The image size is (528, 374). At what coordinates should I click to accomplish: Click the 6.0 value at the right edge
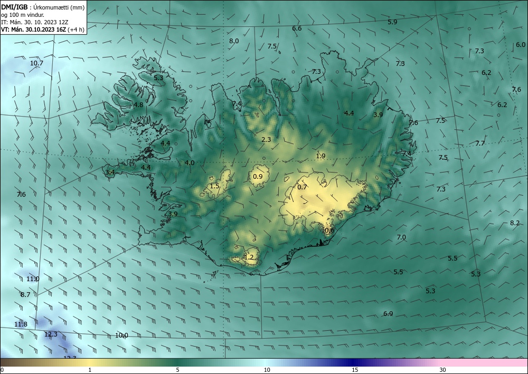click(521, 45)
